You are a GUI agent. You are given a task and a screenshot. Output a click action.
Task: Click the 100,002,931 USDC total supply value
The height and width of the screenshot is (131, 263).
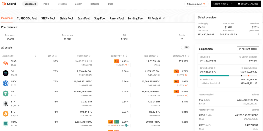[82, 81]
